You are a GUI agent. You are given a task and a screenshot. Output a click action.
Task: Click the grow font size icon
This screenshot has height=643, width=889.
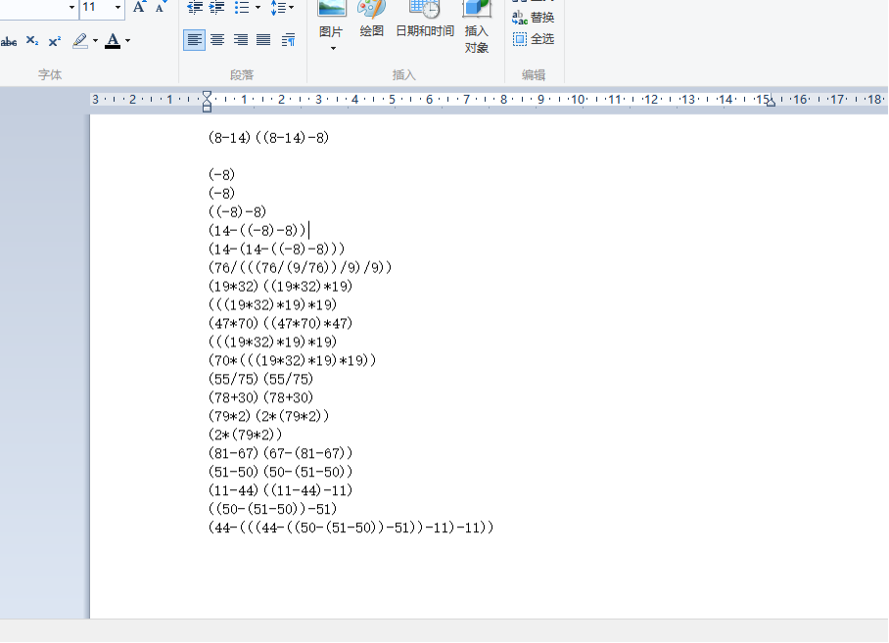[139, 8]
